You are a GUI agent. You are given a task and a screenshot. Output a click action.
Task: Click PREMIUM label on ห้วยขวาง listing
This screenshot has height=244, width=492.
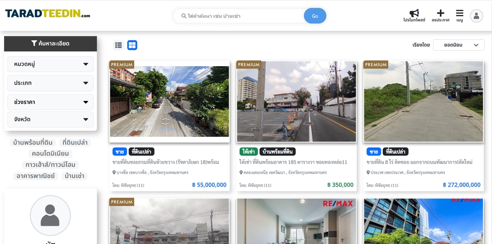pyautogui.click(x=122, y=65)
